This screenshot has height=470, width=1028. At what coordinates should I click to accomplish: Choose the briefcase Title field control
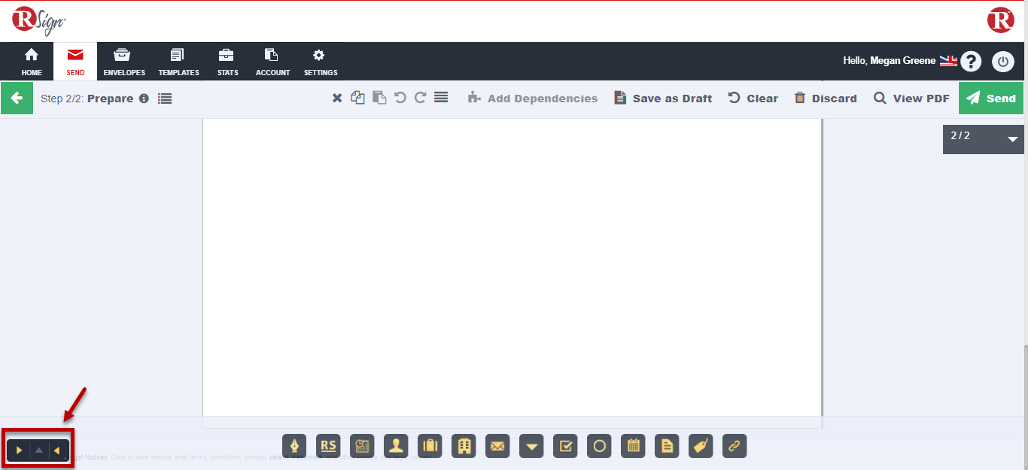click(x=430, y=446)
